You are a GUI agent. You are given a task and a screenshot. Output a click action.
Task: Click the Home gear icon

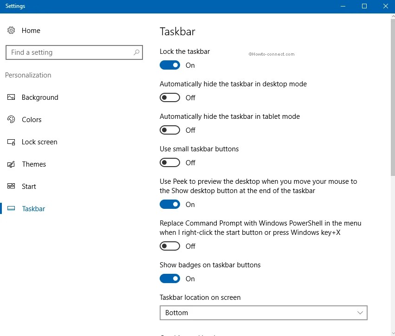click(x=11, y=30)
